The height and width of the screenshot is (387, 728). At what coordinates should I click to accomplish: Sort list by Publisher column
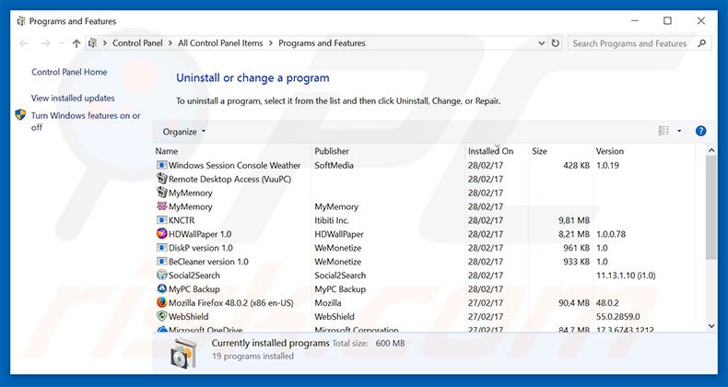tap(332, 151)
